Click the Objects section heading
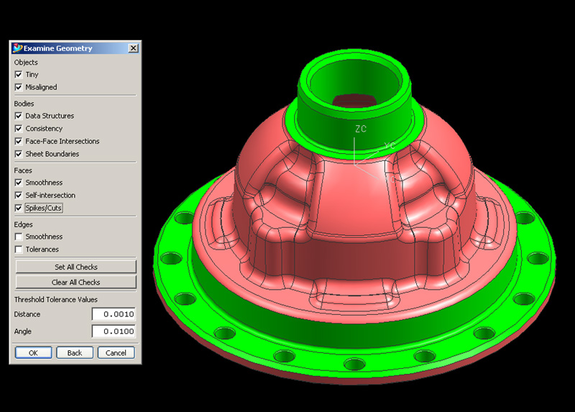 click(x=26, y=62)
